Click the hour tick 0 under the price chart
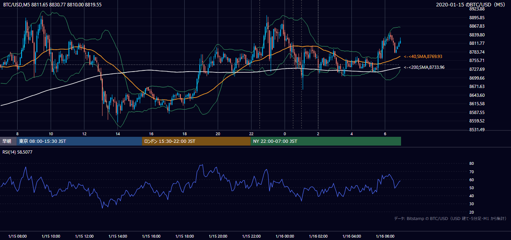511x240 pixels. [285, 134]
